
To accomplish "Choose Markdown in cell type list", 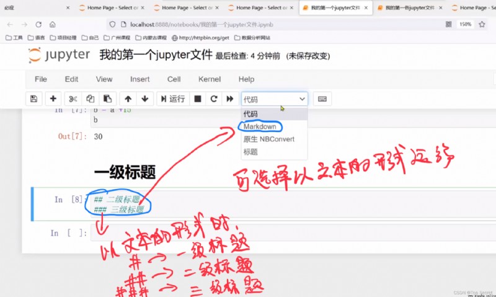I will tap(274, 126).
